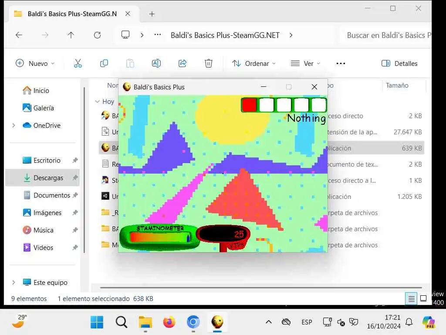Select the 1.205 KB application row

coord(261,196)
